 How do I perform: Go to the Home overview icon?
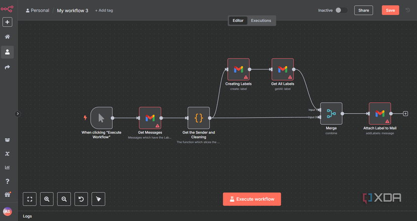tap(7, 37)
